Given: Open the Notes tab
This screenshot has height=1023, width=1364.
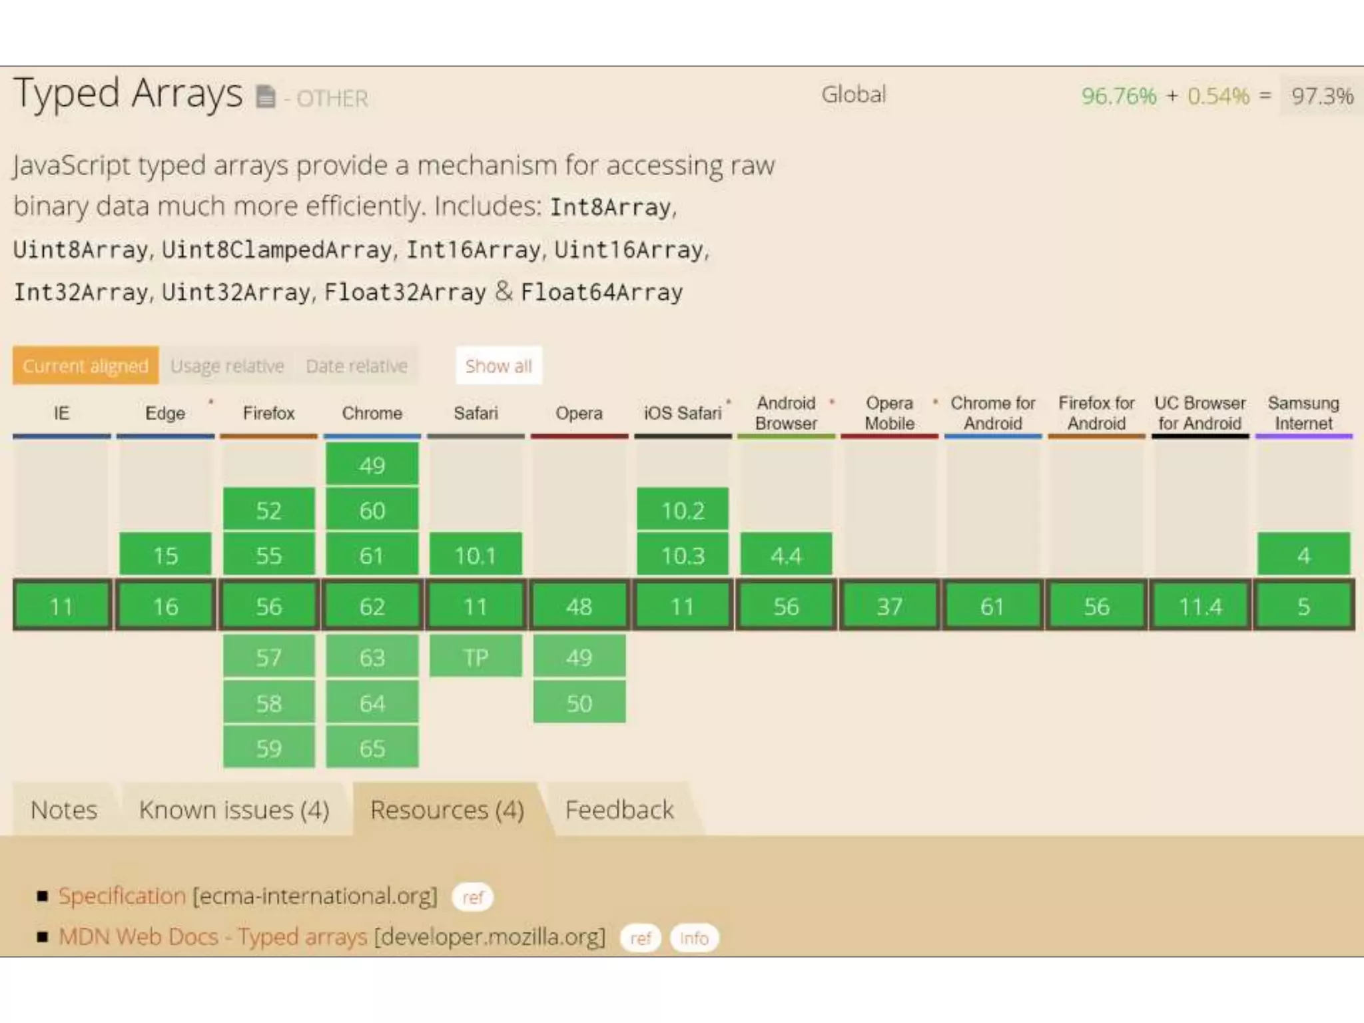Looking at the screenshot, I should coord(64,810).
